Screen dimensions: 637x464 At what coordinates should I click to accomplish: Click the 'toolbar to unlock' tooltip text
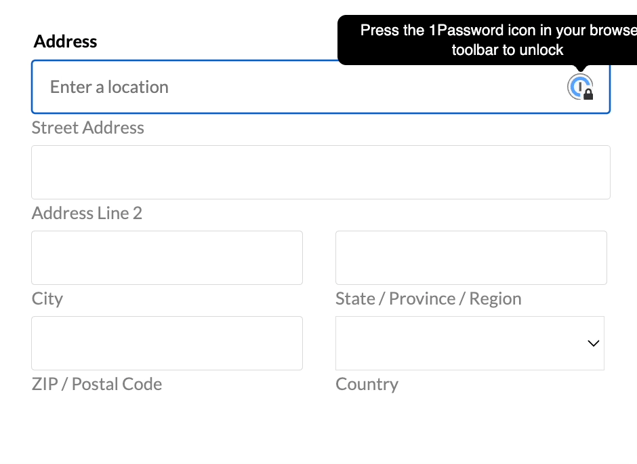[x=508, y=50]
